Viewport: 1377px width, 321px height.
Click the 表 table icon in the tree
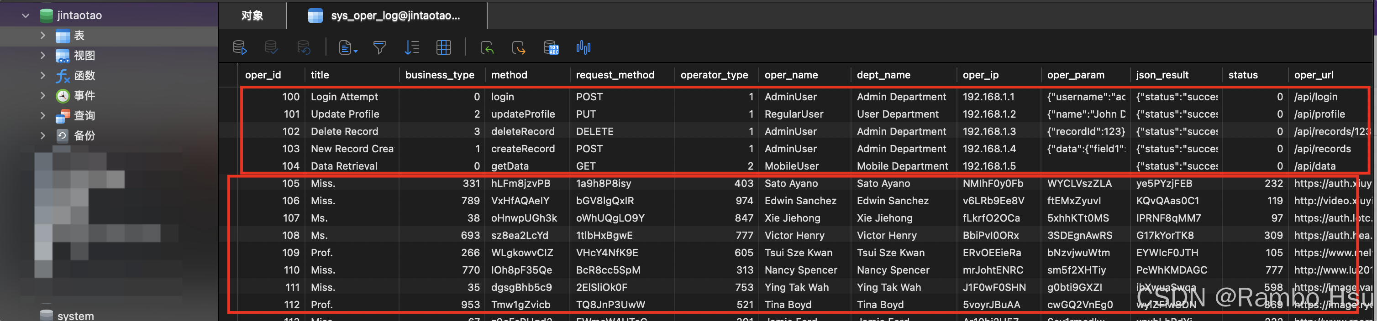click(63, 36)
